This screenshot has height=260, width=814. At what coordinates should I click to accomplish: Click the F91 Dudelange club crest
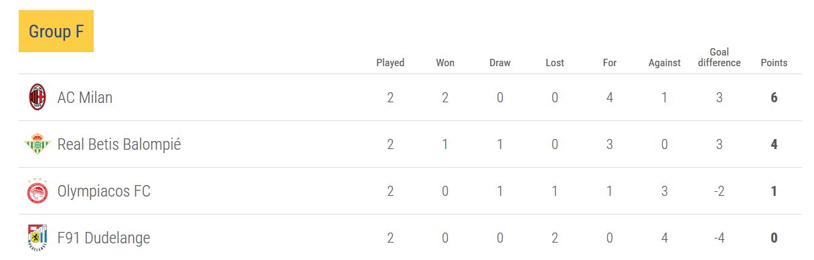(x=37, y=238)
